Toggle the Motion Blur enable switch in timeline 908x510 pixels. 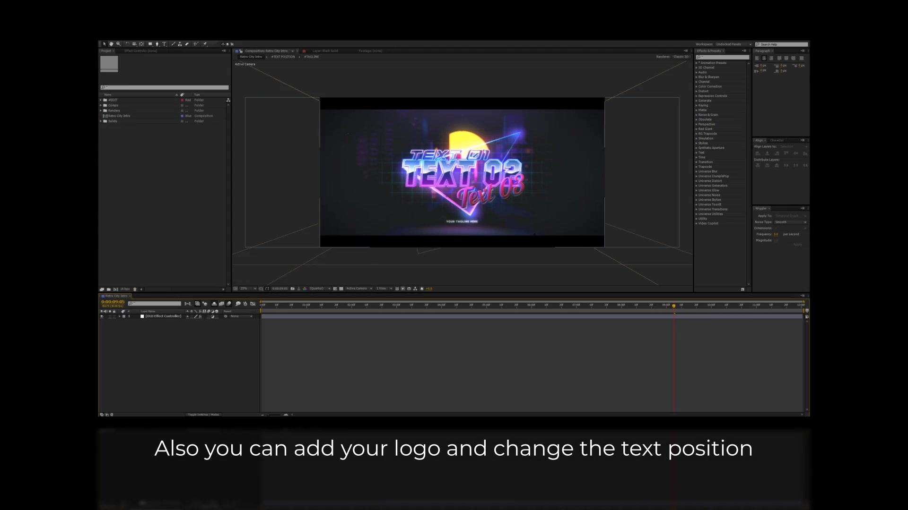(229, 304)
